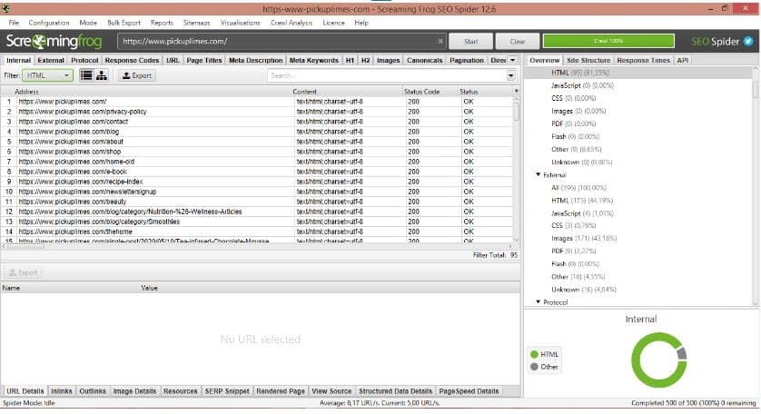Open the tab overflow dropdown arrow

[512, 60]
